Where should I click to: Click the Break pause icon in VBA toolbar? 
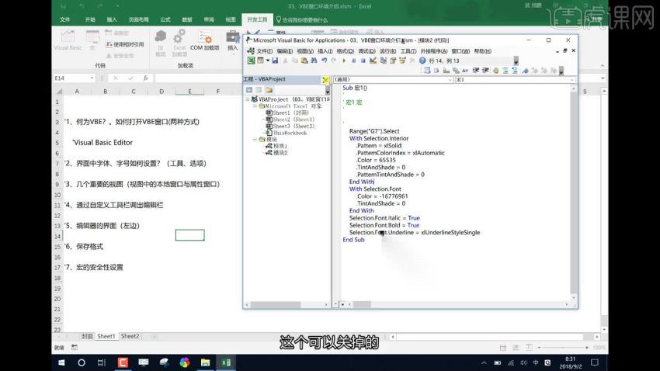point(353,61)
